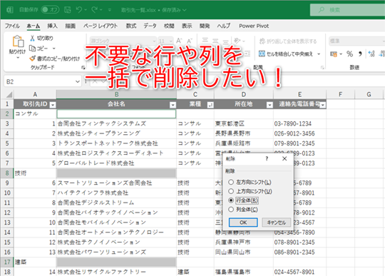
Task: Click cell 技術 in column A
Action: point(35,173)
